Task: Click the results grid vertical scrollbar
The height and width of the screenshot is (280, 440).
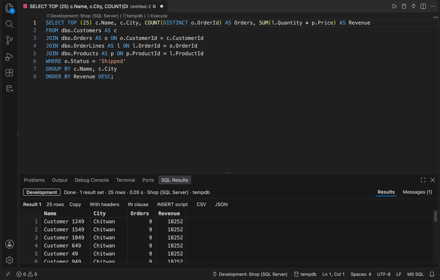Action: pos(435,216)
